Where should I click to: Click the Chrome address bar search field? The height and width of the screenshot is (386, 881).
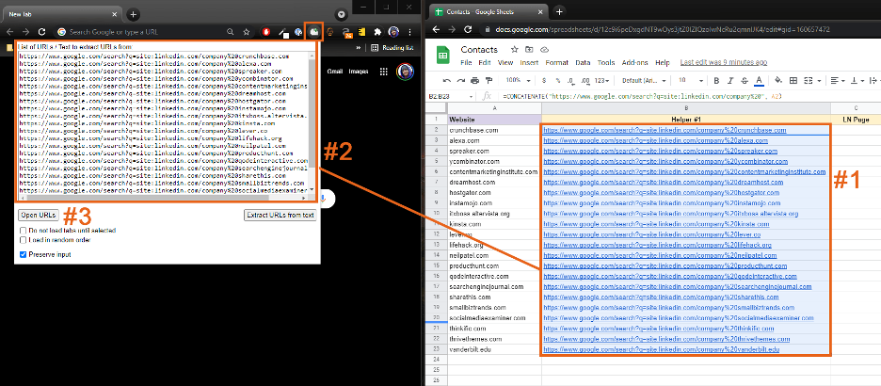click(x=146, y=32)
